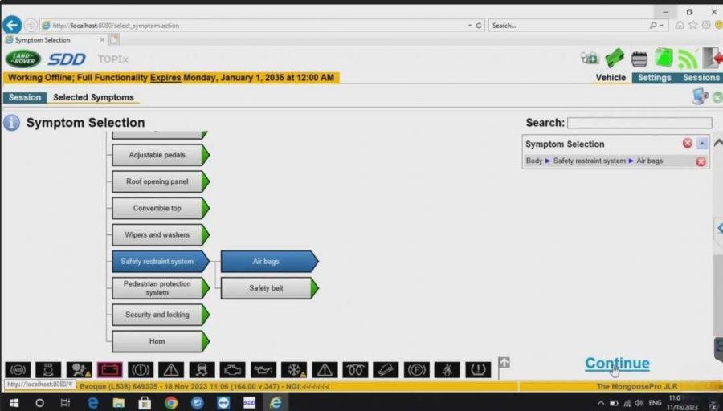Remove the Air bags selected symptom
The width and height of the screenshot is (723, 411).
pyautogui.click(x=701, y=161)
